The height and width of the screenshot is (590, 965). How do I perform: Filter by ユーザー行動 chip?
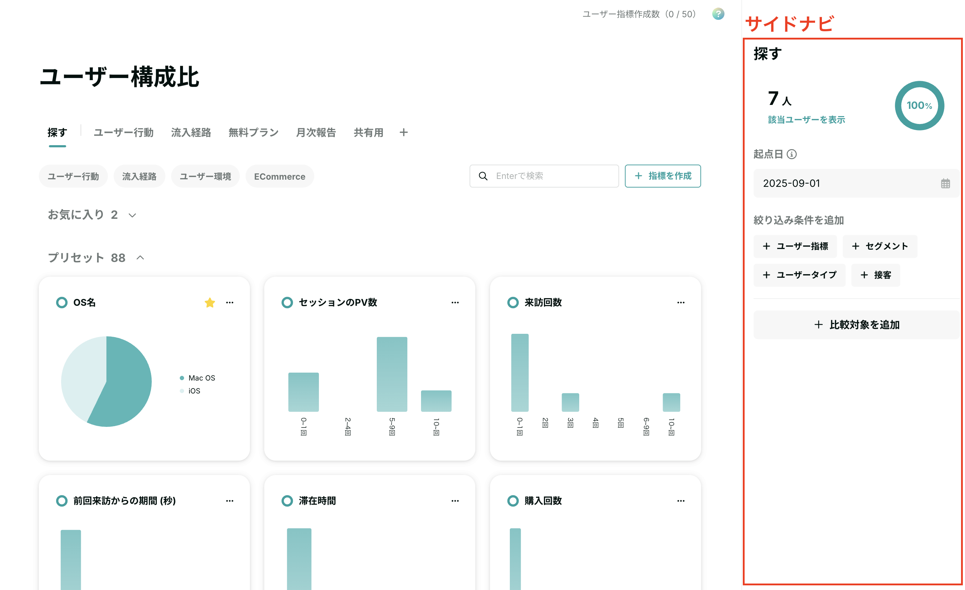tap(73, 176)
